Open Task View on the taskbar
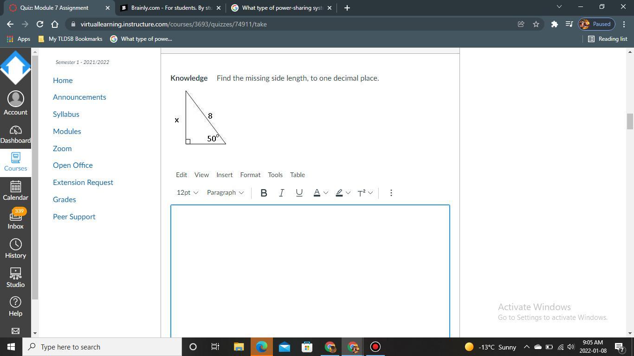 215,347
